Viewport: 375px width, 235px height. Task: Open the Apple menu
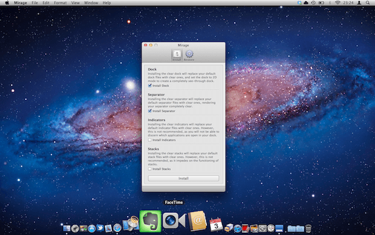[x=7, y=3]
